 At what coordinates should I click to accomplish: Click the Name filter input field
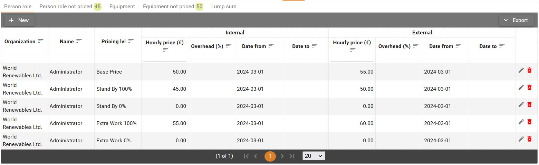pyautogui.click(x=71, y=50)
